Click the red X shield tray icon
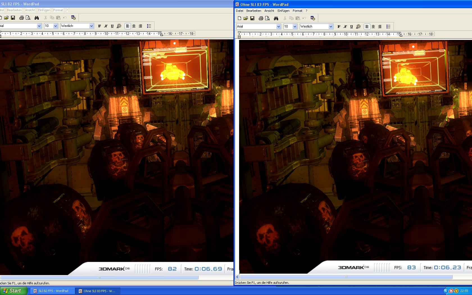The image size is (472, 295). [x=451, y=291]
